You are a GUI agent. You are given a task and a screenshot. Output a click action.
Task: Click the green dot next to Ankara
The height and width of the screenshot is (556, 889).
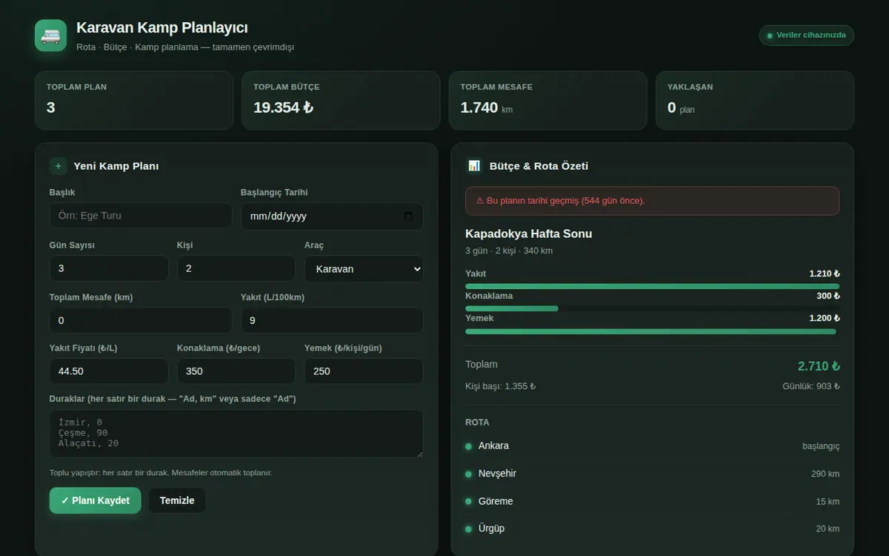pyautogui.click(x=468, y=446)
